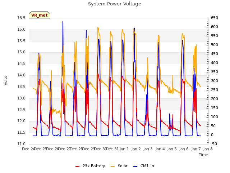Click the 350 right axis tick label
230x173 pixels.
tap(215, 72)
